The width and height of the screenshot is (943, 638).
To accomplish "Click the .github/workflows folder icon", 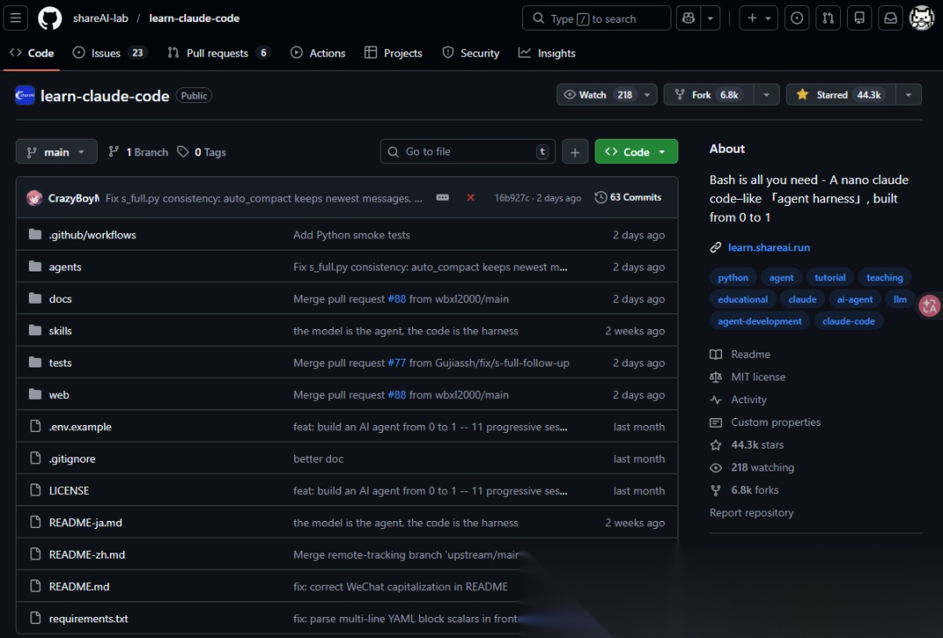I will tap(35, 235).
